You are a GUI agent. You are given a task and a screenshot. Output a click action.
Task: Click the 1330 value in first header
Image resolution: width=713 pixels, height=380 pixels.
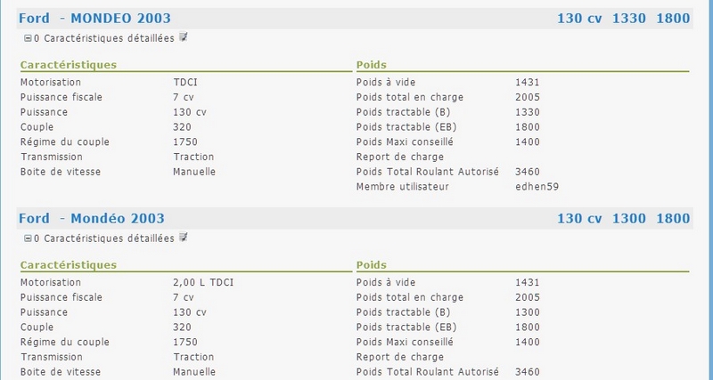[x=629, y=19]
